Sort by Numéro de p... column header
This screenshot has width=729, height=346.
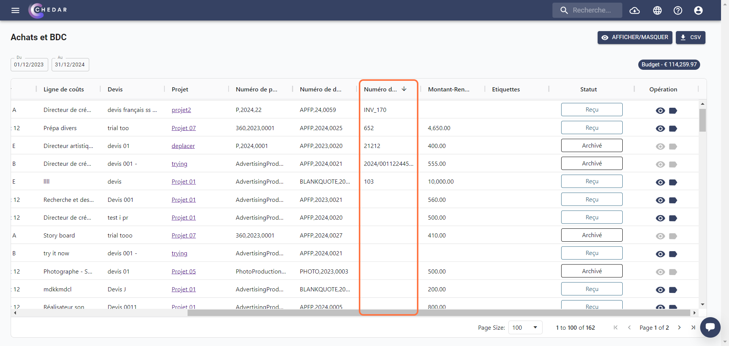257,90
